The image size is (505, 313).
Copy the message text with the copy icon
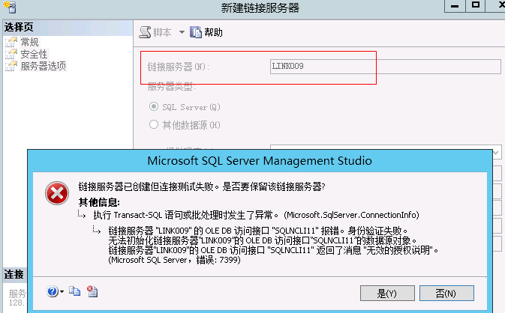(x=75, y=291)
